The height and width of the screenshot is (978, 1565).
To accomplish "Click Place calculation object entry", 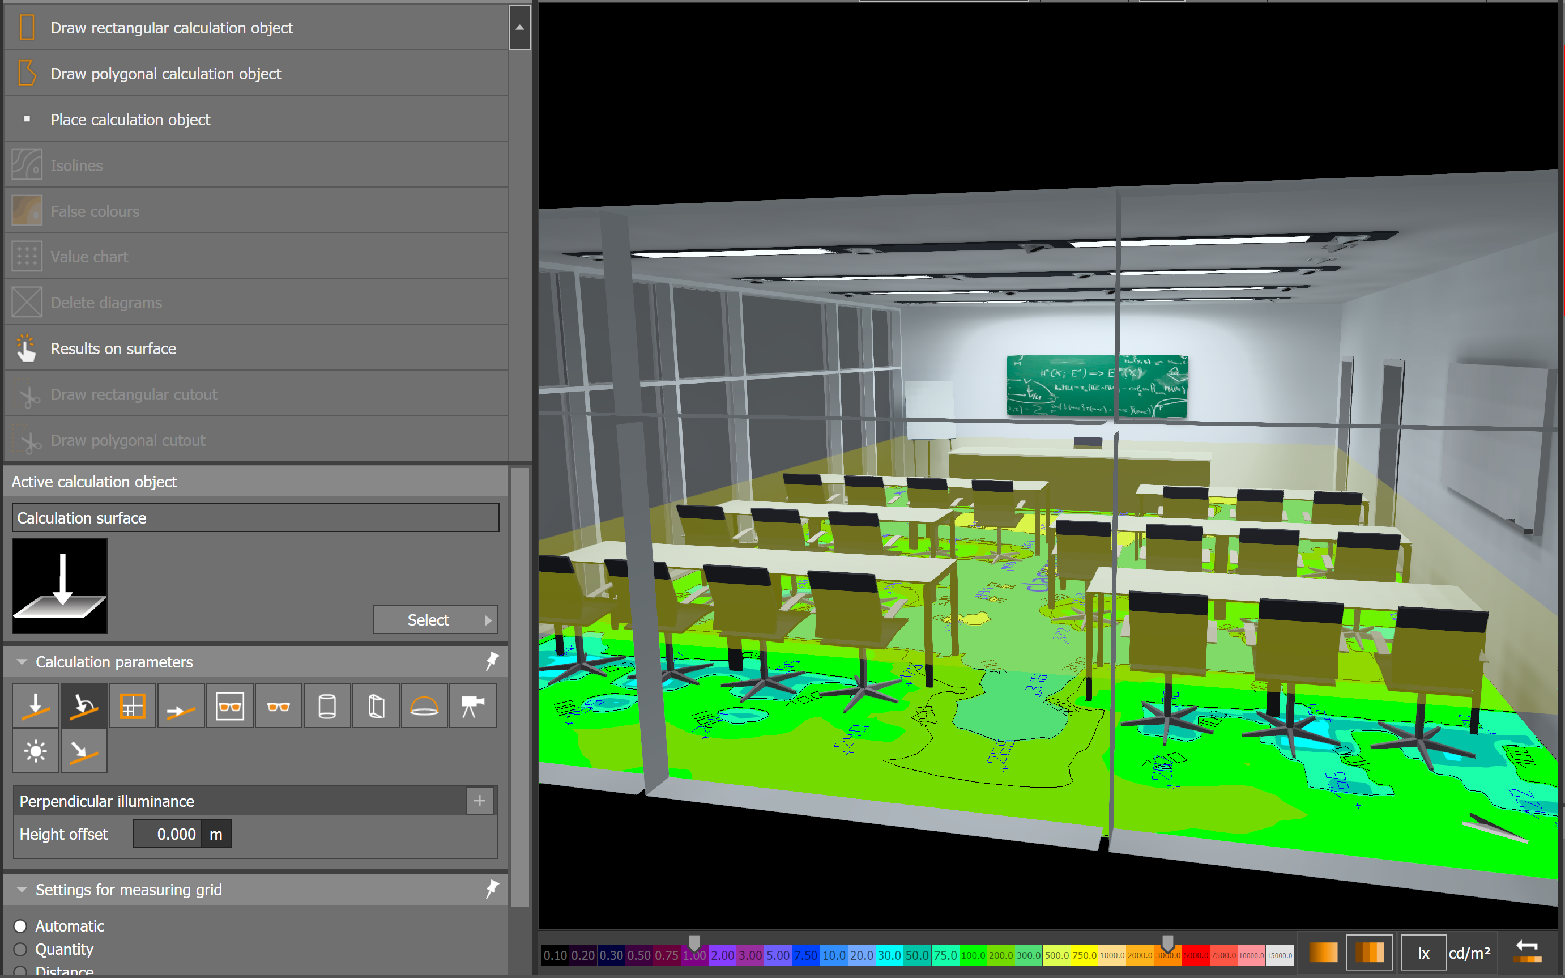I will (x=130, y=120).
